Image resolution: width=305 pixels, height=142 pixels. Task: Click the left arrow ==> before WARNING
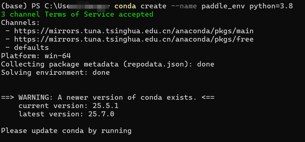8,98
